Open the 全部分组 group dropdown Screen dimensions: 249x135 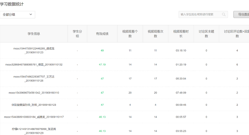point(17,15)
